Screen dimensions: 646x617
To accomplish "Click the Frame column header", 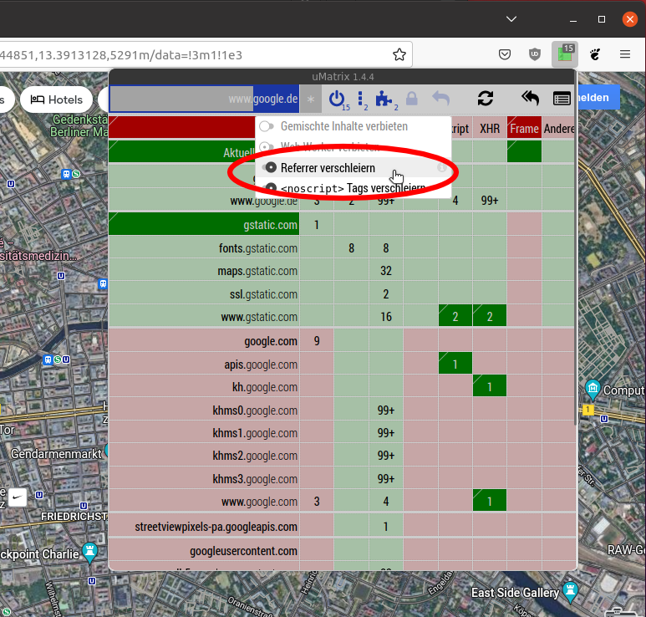I will (524, 129).
